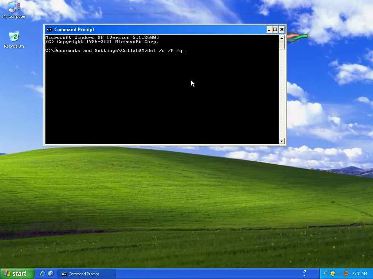This screenshot has height=279, width=373.
Task: Click the orange magnifier tray icon
Action: coord(346,274)
